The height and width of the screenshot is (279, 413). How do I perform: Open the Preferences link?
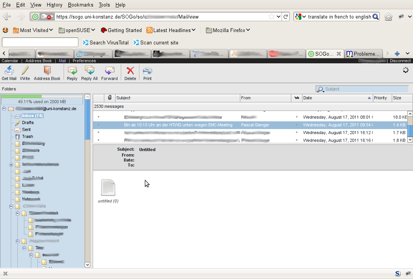point(84,61)
